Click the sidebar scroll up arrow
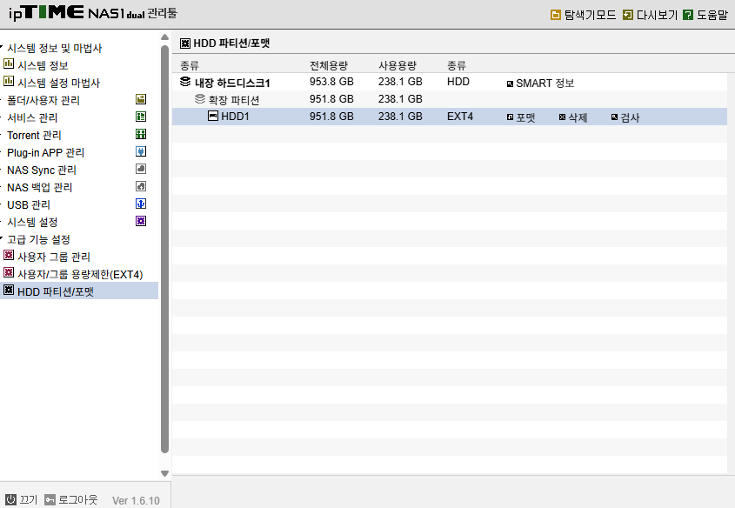735x508 pixels. point(164,37)
